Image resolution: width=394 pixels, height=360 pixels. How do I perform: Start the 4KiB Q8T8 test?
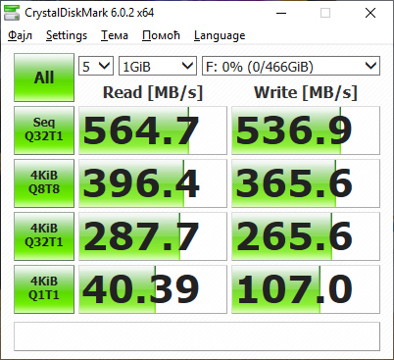click(x=44, y=183)
